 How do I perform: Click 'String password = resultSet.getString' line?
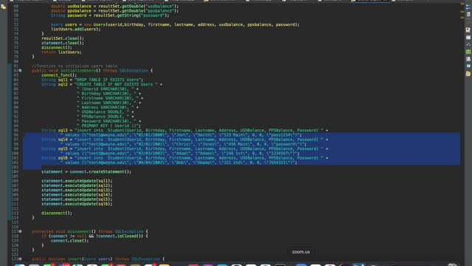click(110, 16)
